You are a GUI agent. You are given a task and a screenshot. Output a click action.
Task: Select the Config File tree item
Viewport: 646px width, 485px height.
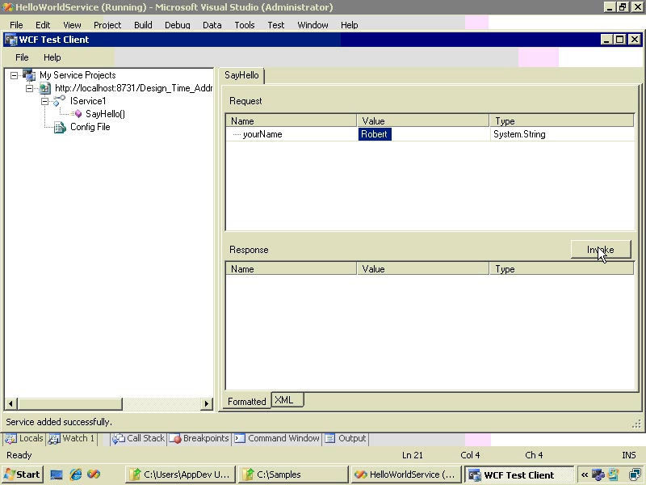coord(90,127)
